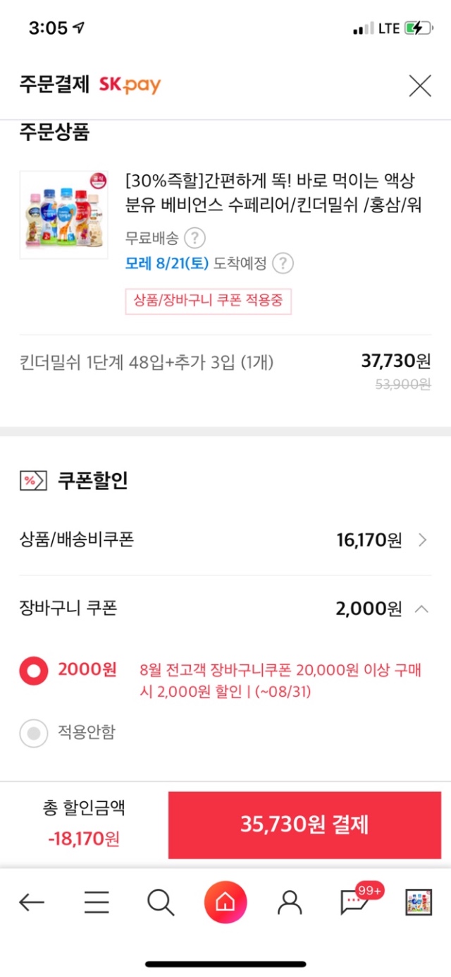Open my account profile icon

tap(290, 901)
